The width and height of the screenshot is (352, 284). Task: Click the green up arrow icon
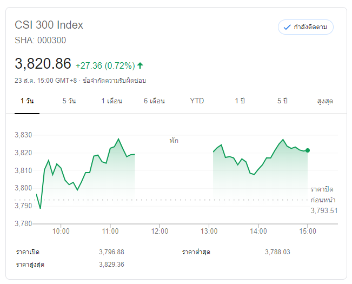coord(140,65)
